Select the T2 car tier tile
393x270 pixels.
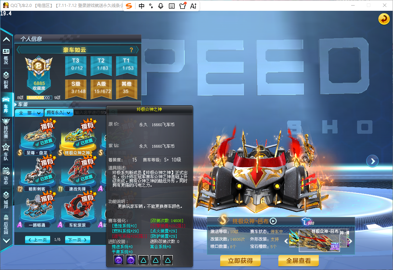101,66
